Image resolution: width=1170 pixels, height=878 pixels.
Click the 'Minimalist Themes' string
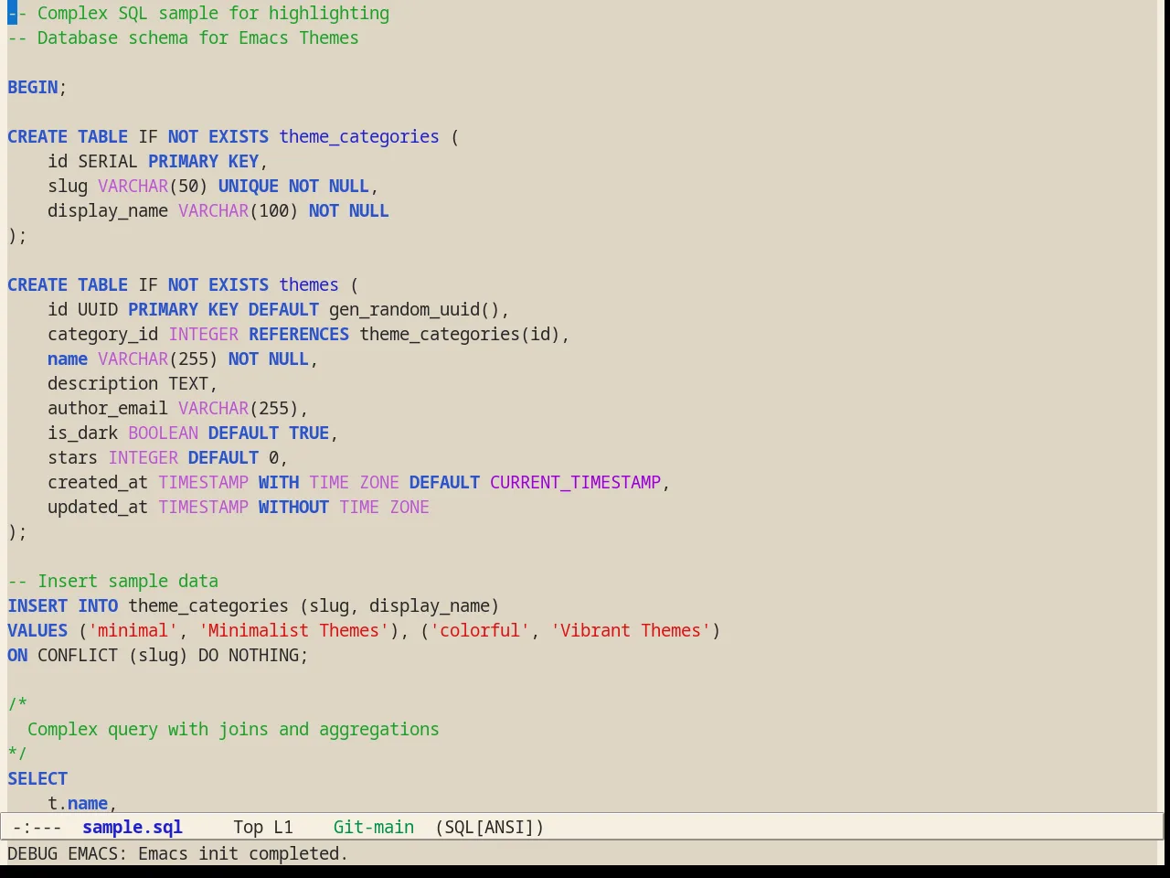[x=293, y=630]
